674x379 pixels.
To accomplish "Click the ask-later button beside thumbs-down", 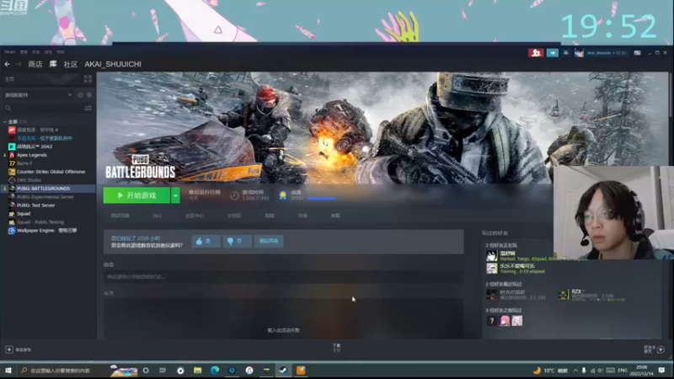I will (x=269, y=241).
